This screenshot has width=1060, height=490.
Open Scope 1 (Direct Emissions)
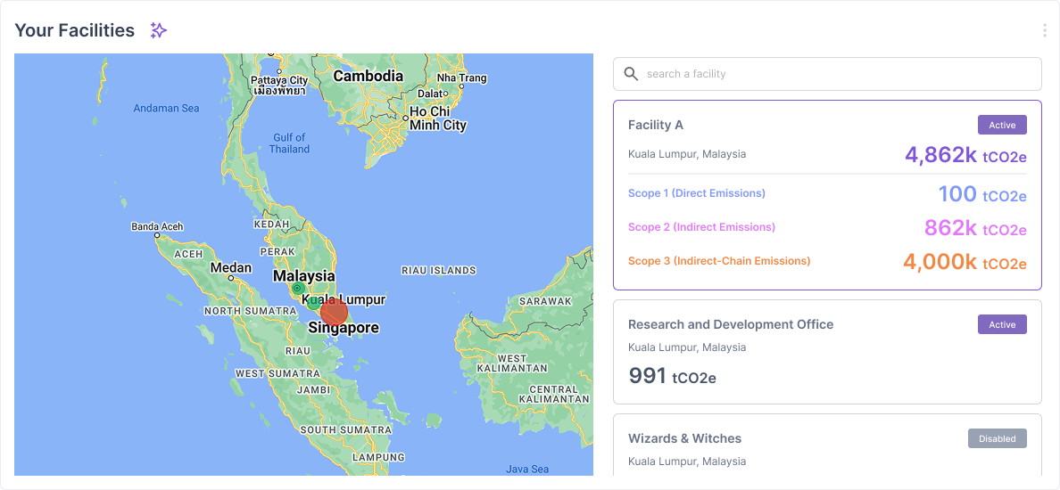696,193
